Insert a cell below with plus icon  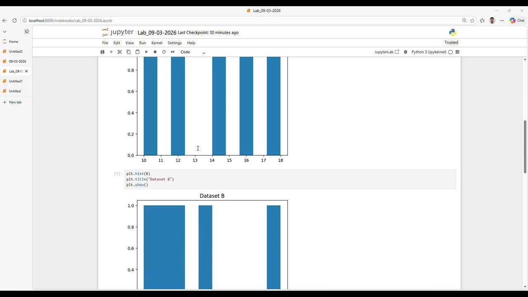click(111, 52)
